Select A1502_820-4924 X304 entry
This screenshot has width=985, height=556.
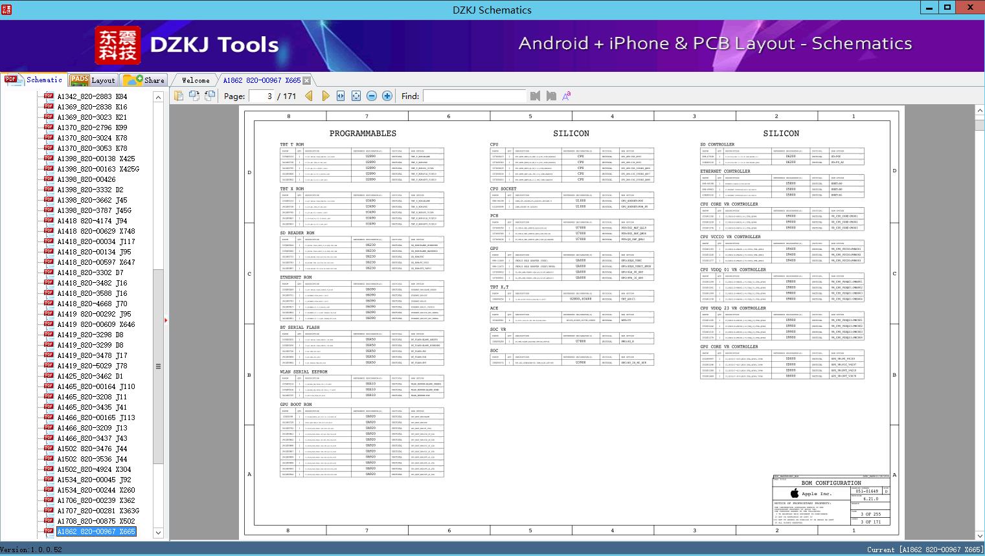click(94, 469)
